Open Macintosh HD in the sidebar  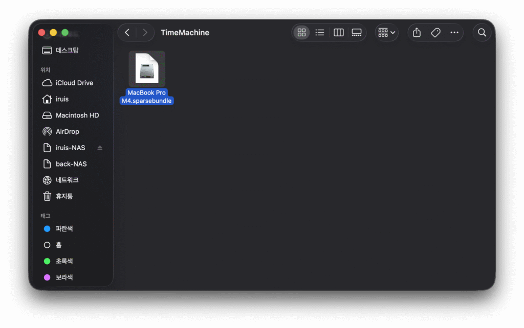point(77,115)
